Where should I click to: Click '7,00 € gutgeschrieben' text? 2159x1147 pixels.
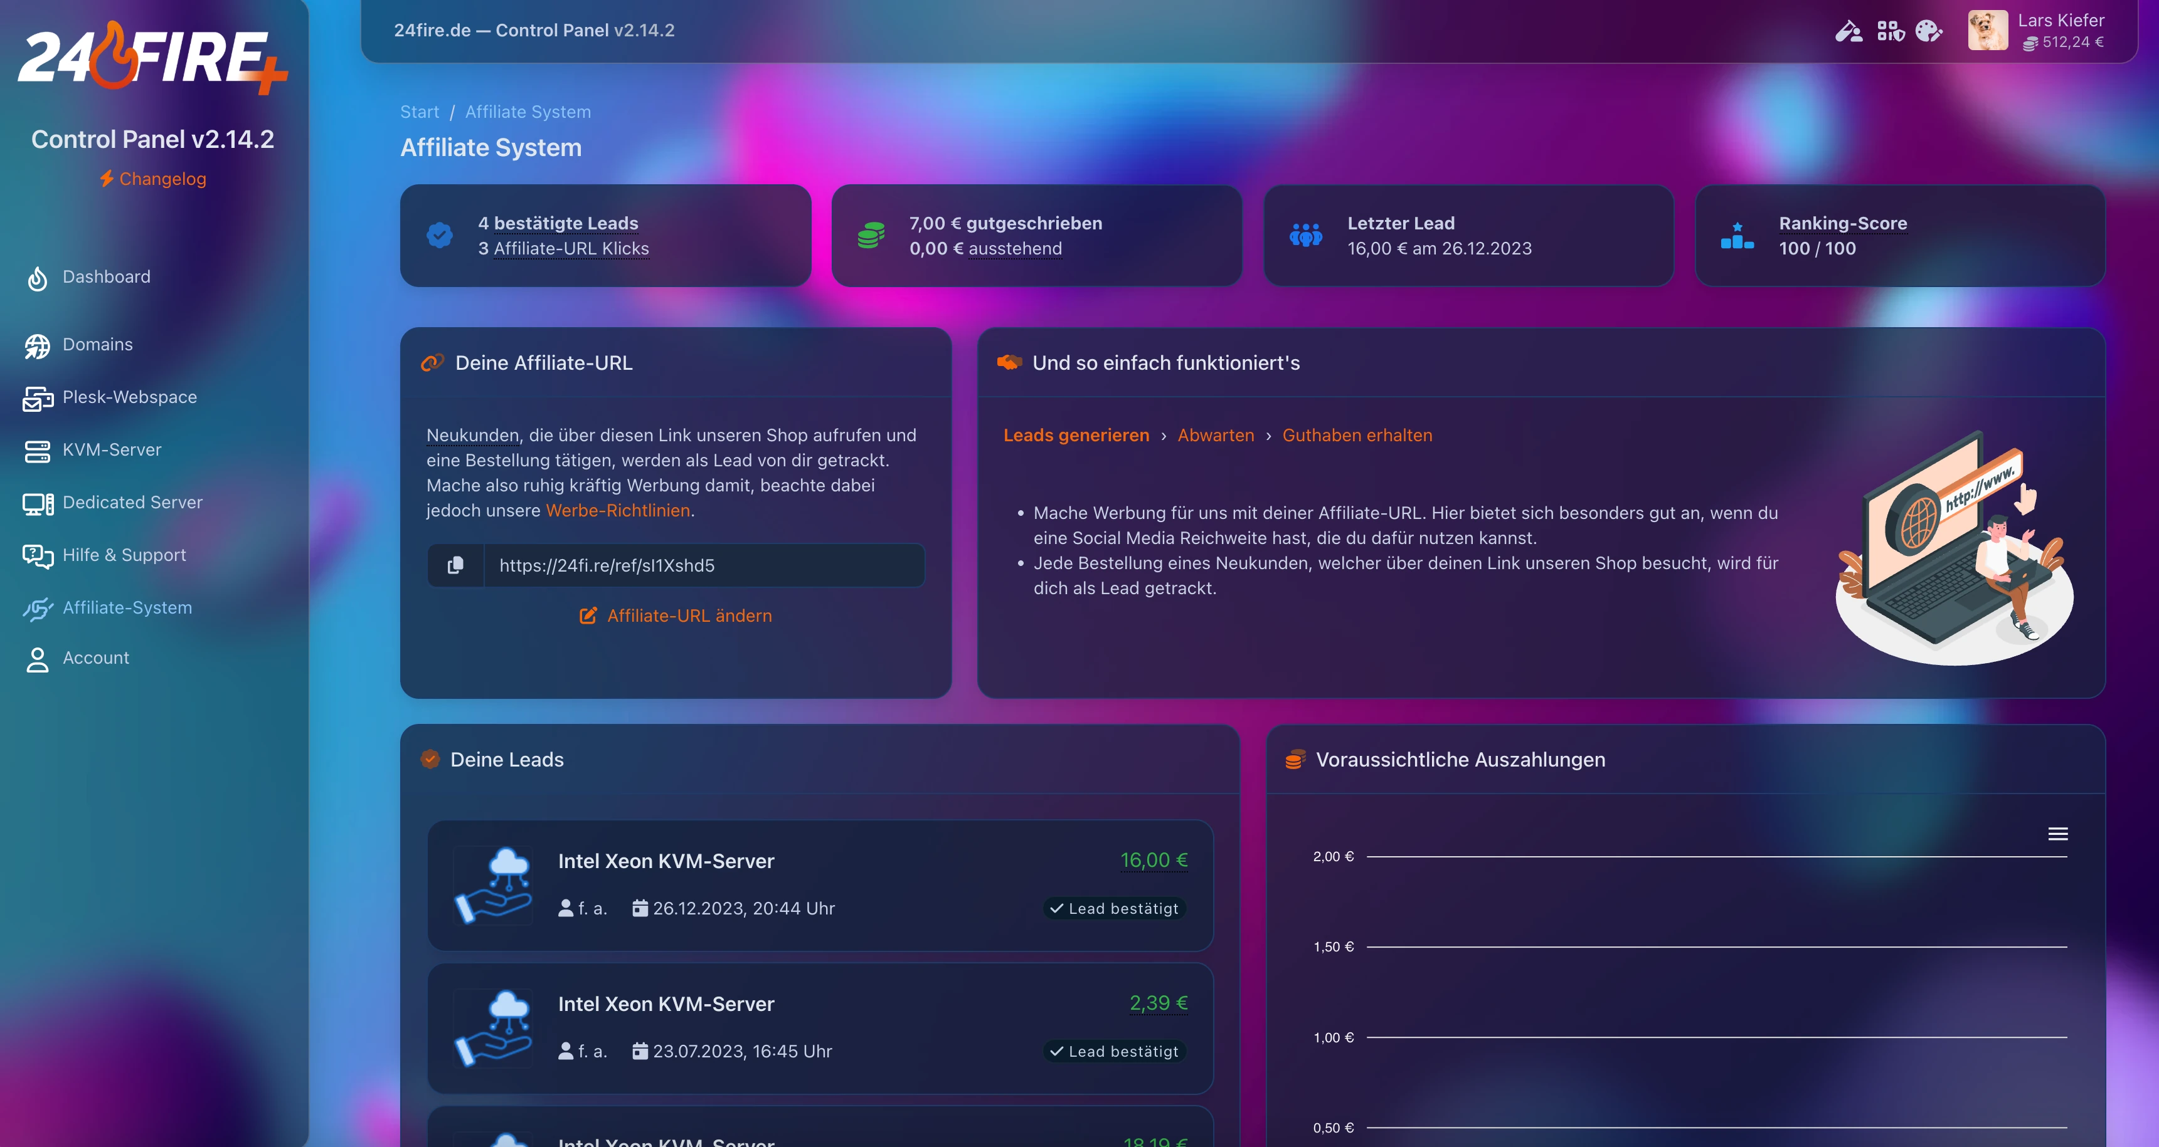(1005, 224)
